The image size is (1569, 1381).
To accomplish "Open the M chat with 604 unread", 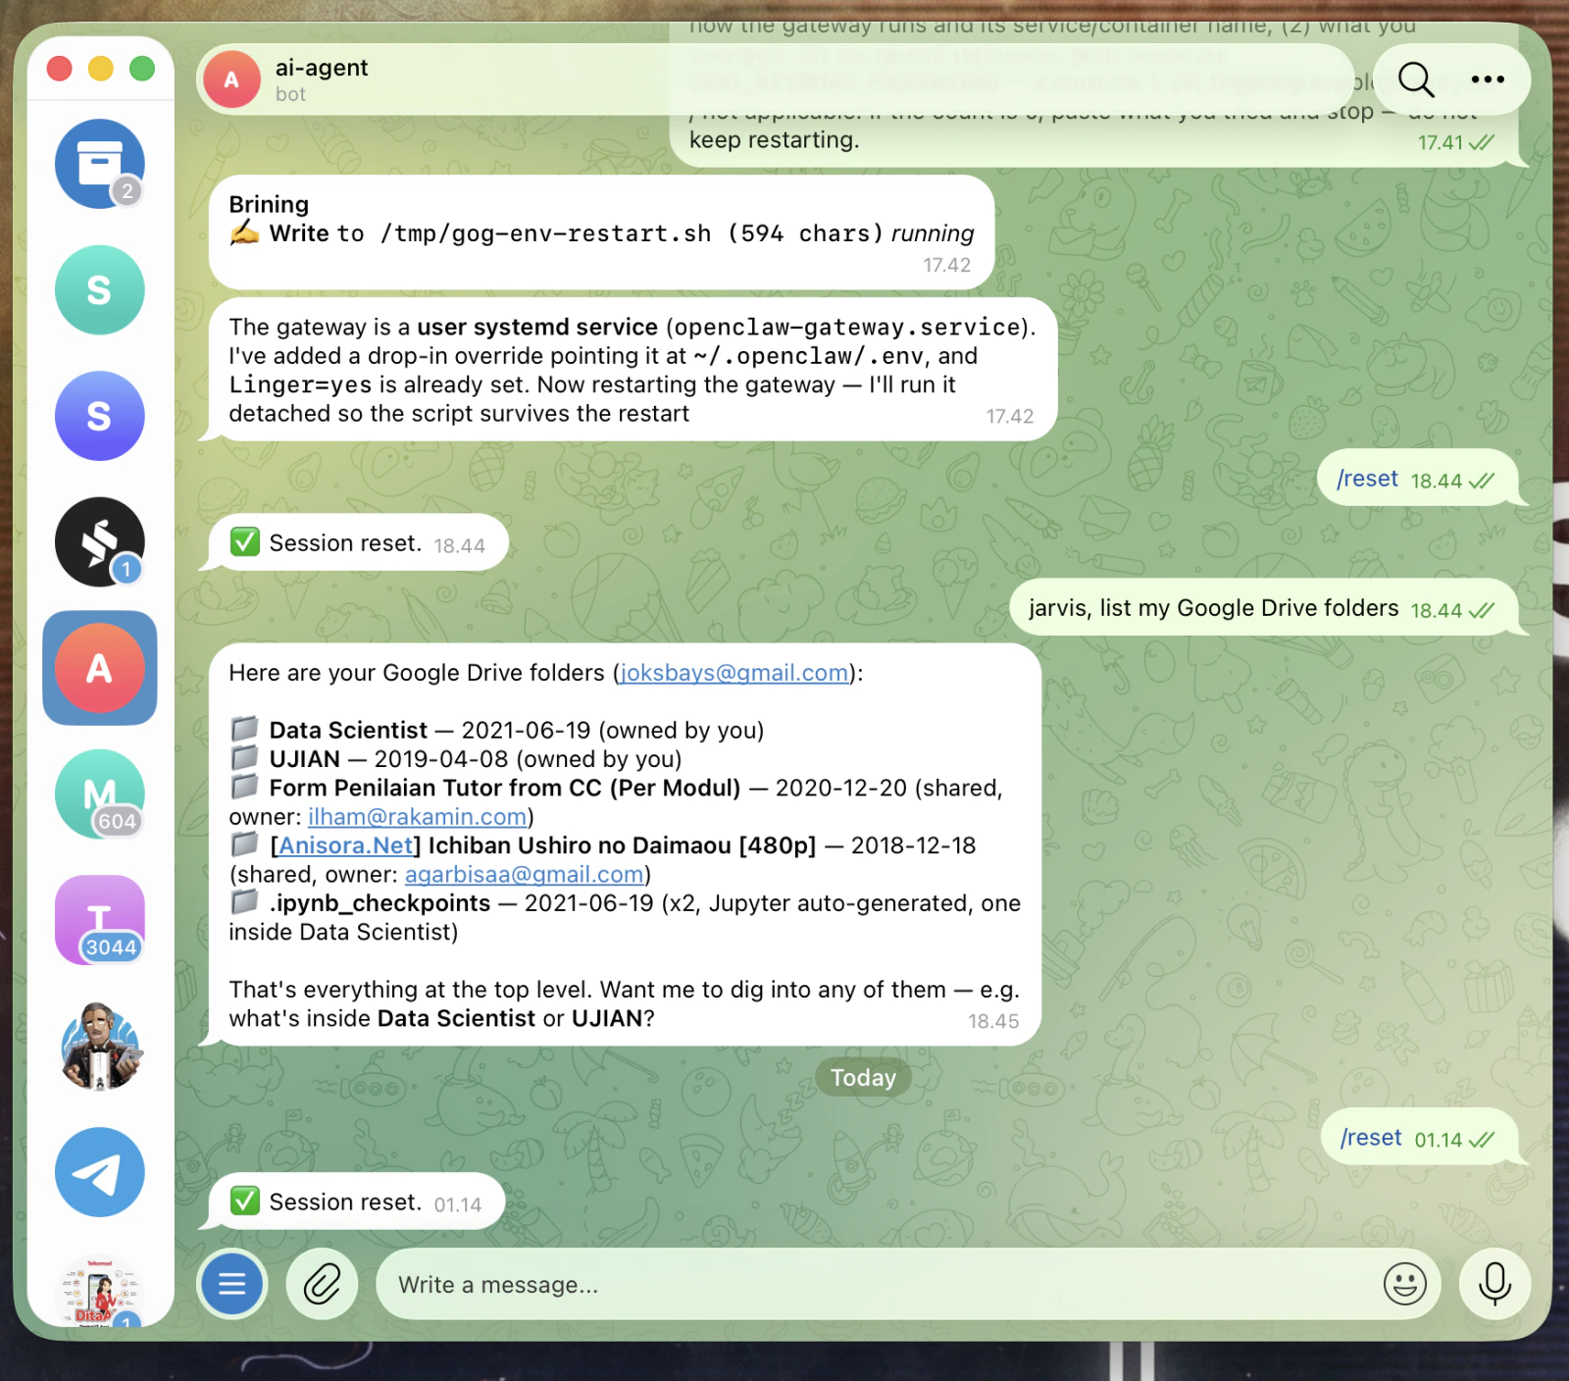I will click(99, 794).
